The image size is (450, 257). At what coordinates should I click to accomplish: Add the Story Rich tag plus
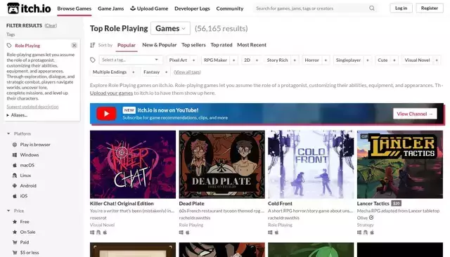click(295, 60)
